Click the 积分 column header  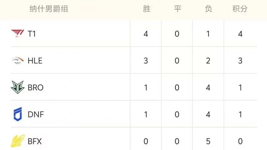pyautogui.click(x=240, y=9)
